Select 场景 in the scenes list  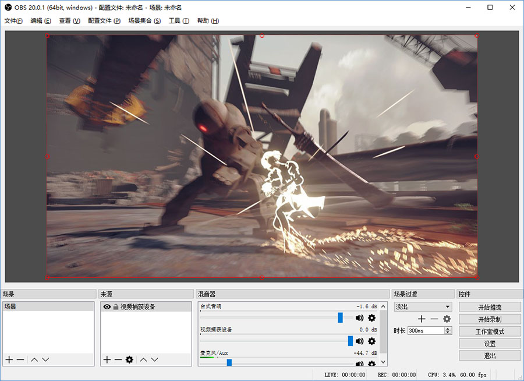click(10, 306)
